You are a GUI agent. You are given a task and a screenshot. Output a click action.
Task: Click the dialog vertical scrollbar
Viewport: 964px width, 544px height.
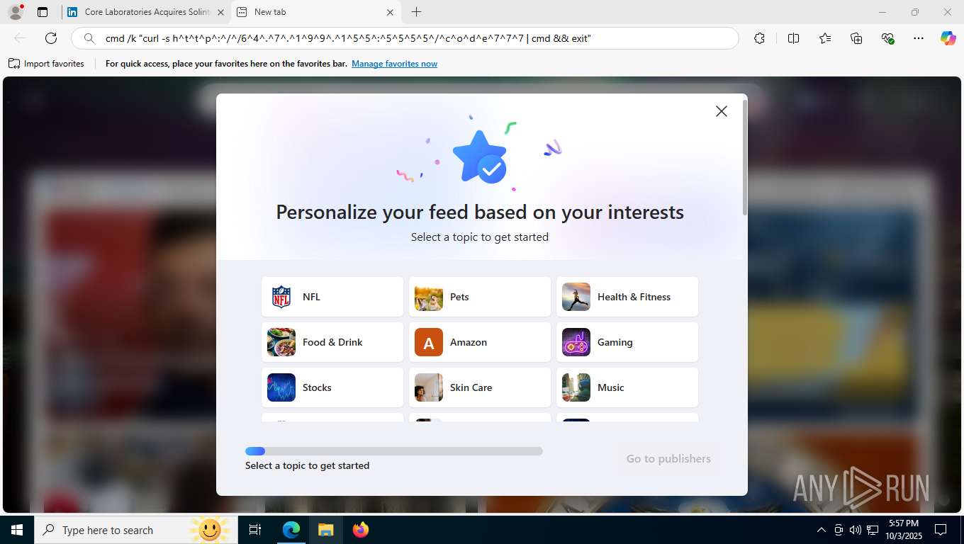pos(744,157)
